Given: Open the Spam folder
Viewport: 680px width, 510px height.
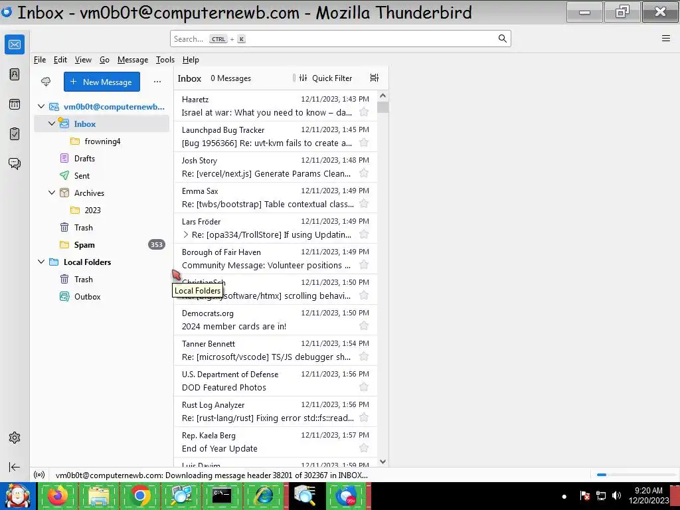Looking at the screenshot, I should point(102,244).
